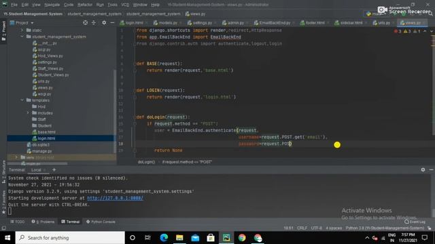Open the Mail app from taskbar
The width and height of the screenshot is (435, 244).
tap(195, 238)
